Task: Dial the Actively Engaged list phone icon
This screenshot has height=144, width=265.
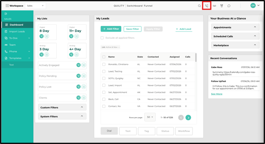Action: (78, 65)
